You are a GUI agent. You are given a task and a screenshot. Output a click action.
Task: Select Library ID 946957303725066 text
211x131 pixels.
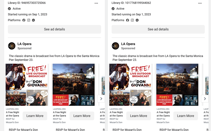point(27,3)
